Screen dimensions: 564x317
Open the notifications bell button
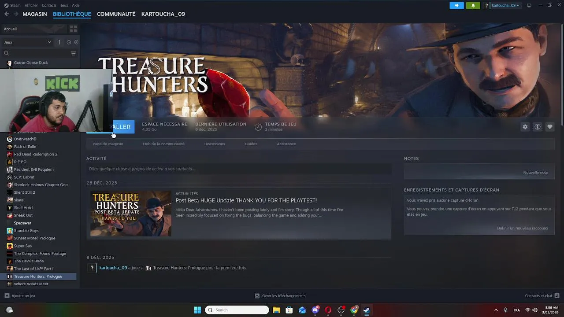click(473, 5)
